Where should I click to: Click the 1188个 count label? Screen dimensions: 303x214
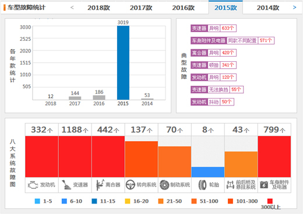[x=75, y=129]
